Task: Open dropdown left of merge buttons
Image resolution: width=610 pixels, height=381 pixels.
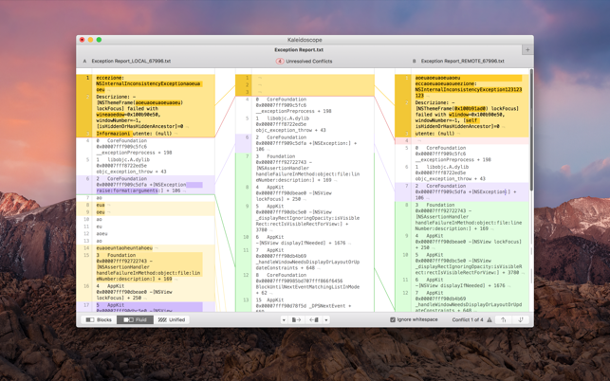Action: coord(284,319)
